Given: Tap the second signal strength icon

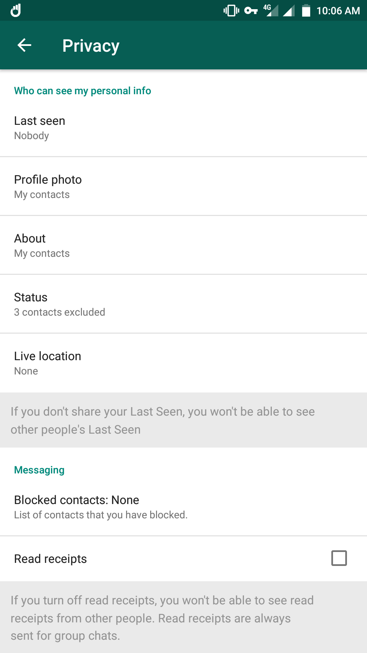Looking at the screenshot, I should (x=289, y=11).
